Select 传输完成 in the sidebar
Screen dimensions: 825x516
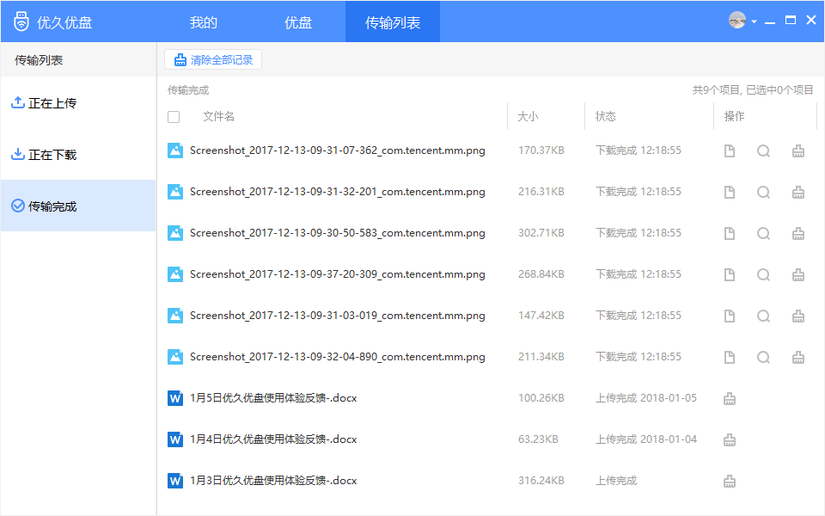tap(78, 206)
